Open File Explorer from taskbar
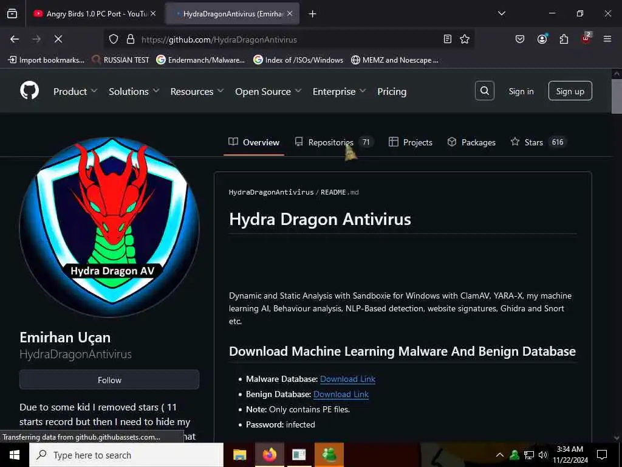This screenshot has height=467, width=622. [x=239, y=455]
